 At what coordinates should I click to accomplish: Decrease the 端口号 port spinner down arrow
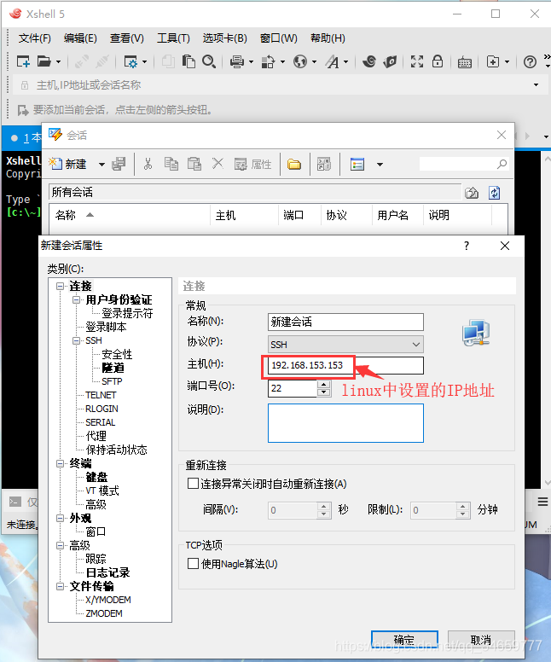point(323,392)
